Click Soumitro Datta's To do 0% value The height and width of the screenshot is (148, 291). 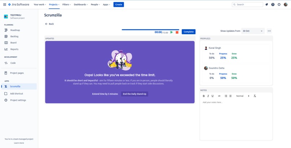coord(212,78)
